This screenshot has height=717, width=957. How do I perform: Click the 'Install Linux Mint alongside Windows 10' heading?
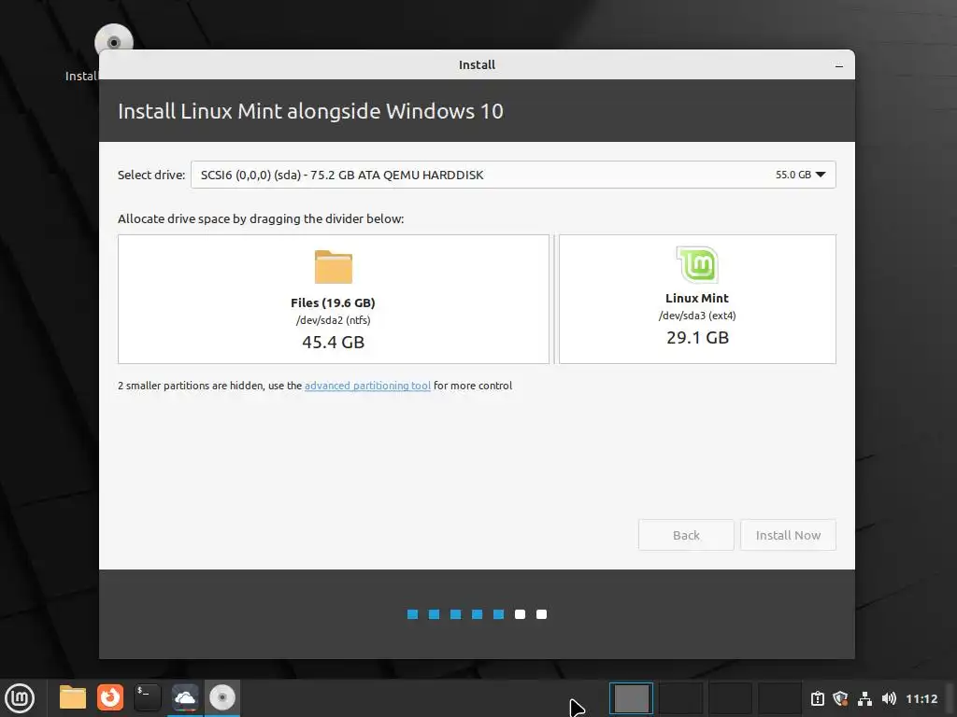point(310,111)
